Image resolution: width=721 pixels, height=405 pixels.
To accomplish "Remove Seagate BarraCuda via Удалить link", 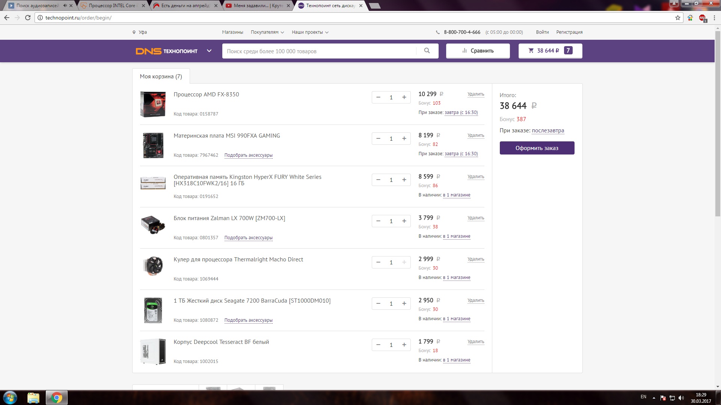I will click(x=475, y=300).
